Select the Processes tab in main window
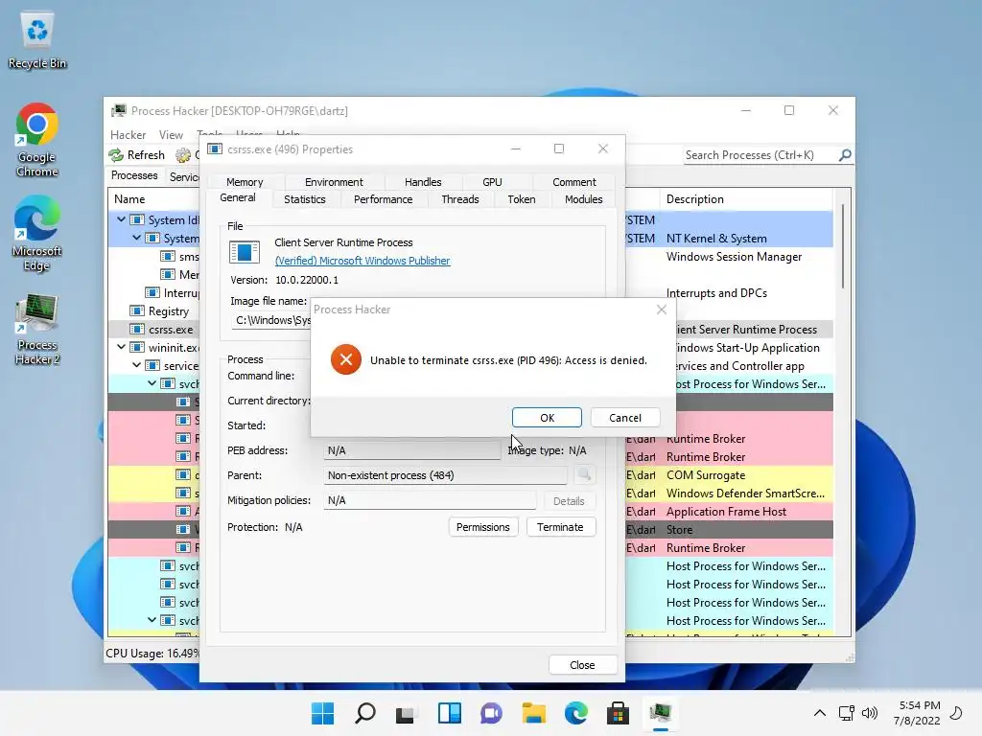This screenshot has height=736, width=982. (134, 176)
